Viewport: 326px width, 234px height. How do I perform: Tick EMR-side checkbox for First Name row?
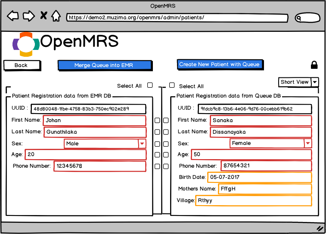point(157,120)
